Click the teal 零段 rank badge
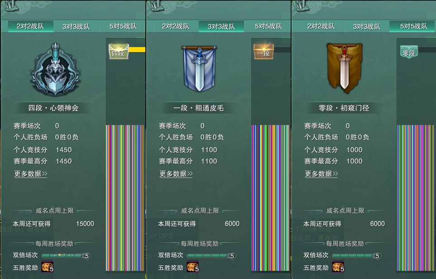 click(x=409, y=52)
